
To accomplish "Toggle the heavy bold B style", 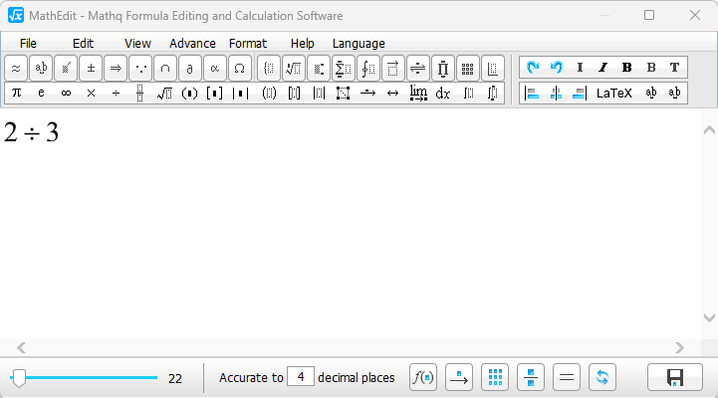I will coord(626,68).
